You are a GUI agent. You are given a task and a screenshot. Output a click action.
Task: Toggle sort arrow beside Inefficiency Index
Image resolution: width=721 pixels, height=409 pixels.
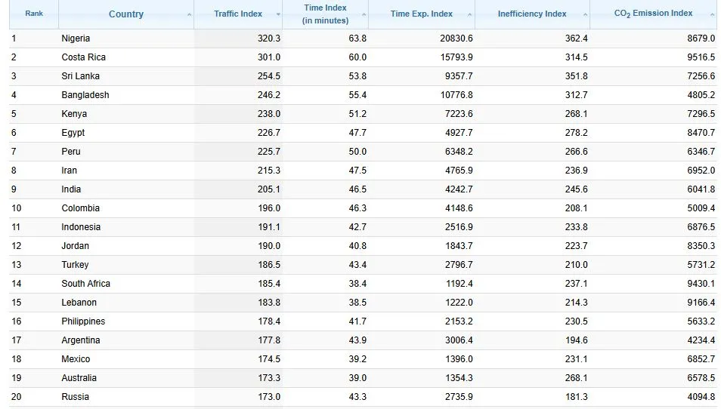pyautogui.click(x=585, y=14)
